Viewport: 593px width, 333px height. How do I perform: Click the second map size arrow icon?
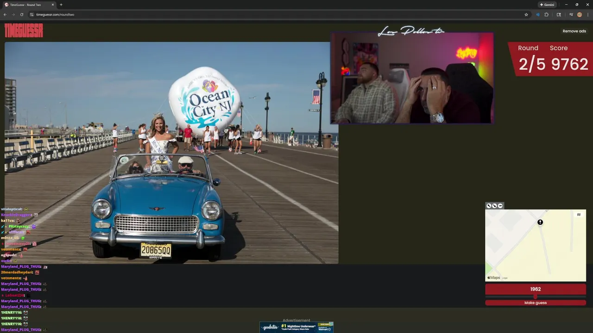(494, 206)
